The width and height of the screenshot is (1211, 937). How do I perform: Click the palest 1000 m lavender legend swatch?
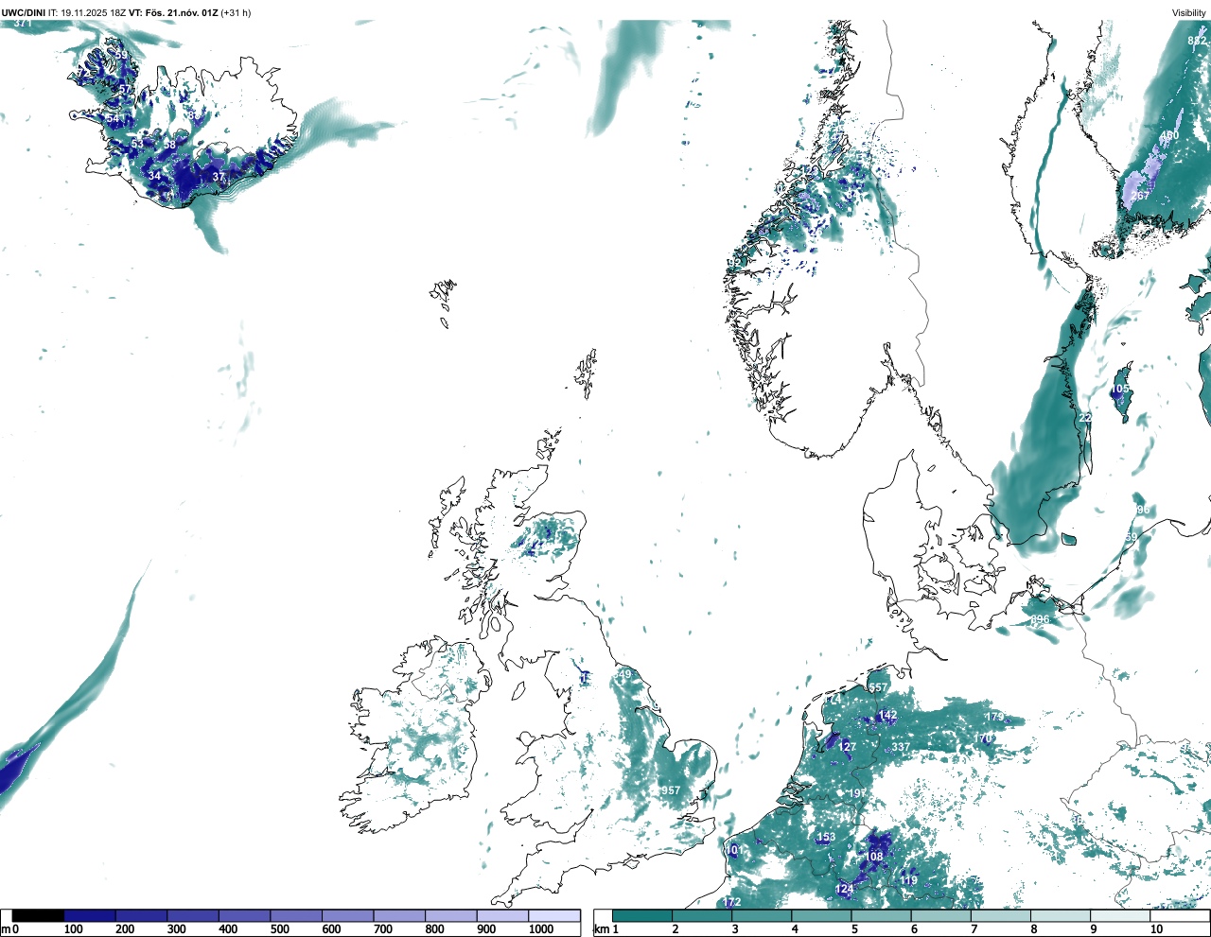point(554,916)
